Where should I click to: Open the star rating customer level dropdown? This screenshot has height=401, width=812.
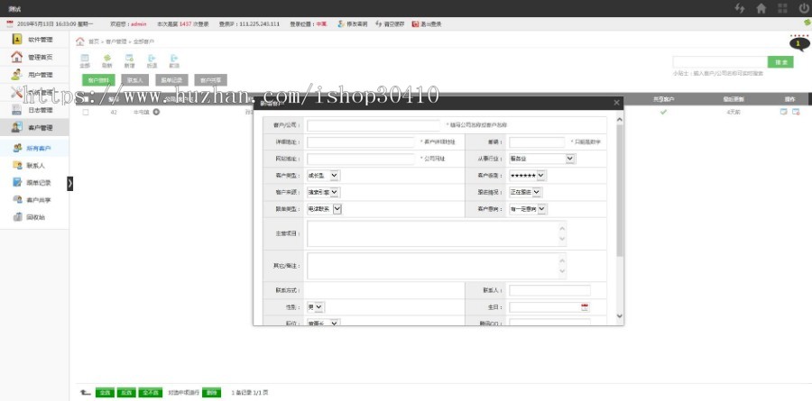point(528,176)
